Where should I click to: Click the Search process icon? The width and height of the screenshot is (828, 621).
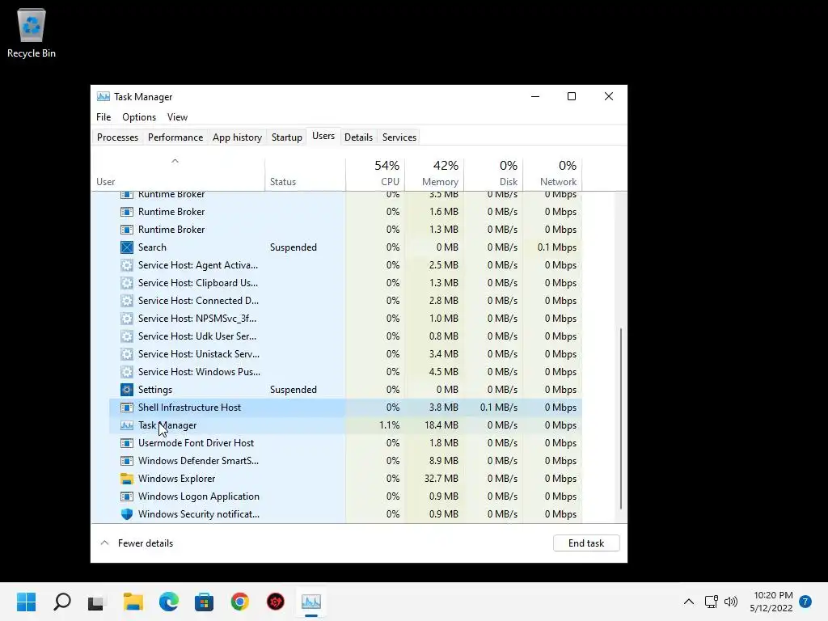127,247
